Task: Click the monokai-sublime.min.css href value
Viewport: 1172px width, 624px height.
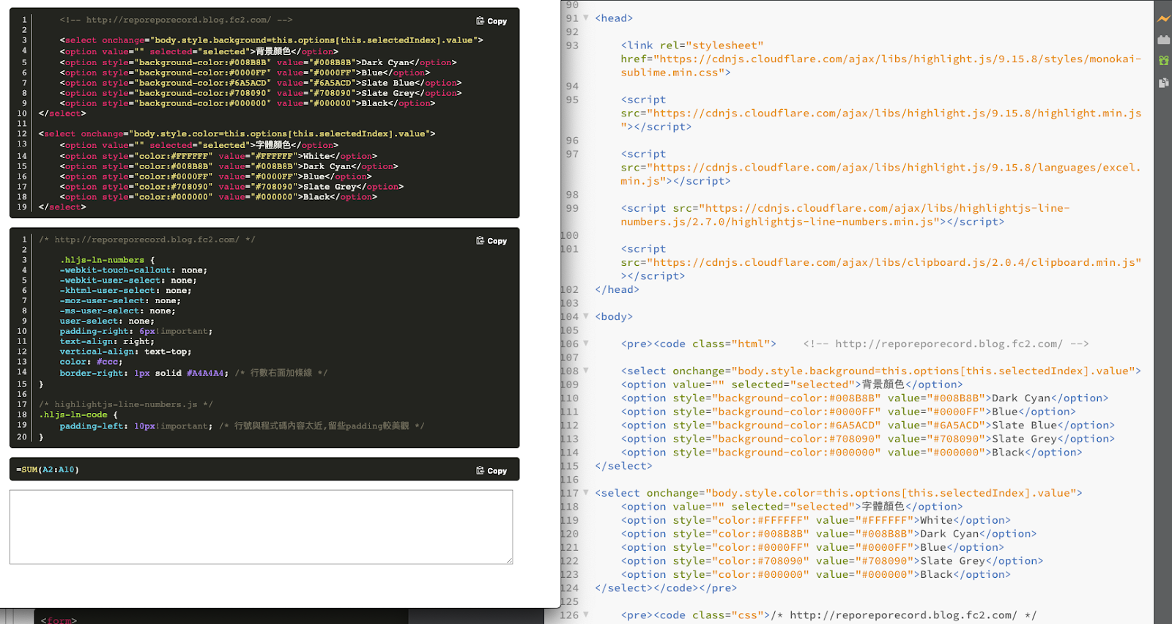Action: 881,66
